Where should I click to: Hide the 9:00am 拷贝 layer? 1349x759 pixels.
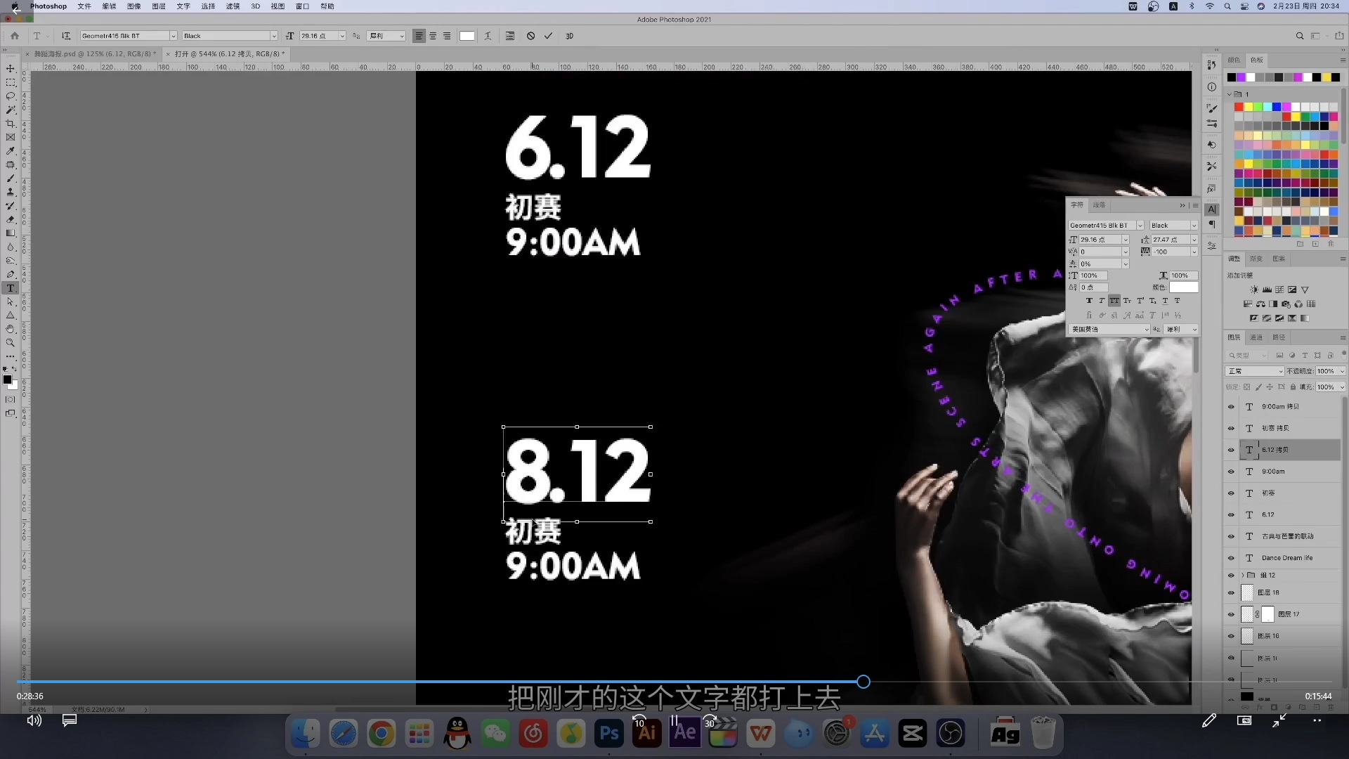pyautogui.click(x=1231, y=407)
